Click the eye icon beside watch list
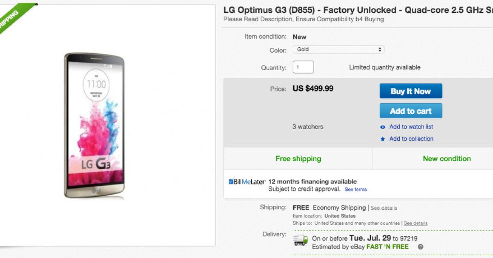The width and height of the screenshot is (493, 258). (x=383, y=127)
